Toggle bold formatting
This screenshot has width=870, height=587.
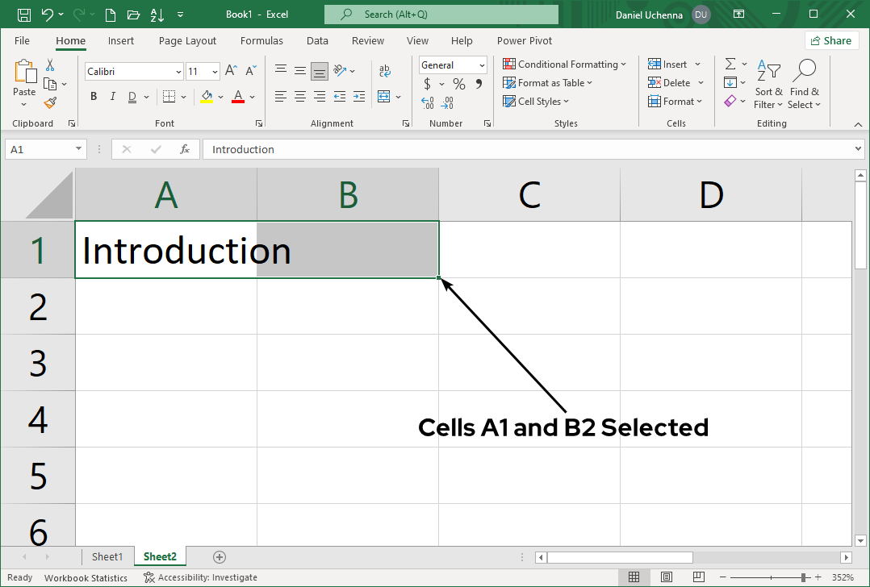(93, 96)
